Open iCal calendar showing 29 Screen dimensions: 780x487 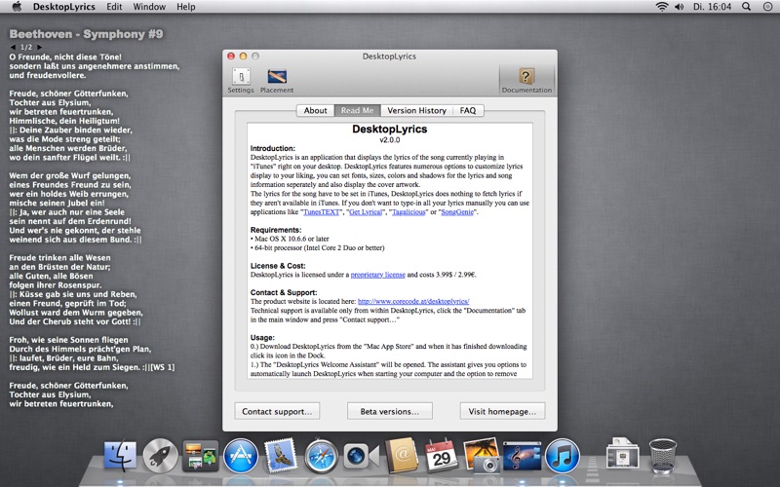coord(441,455)
